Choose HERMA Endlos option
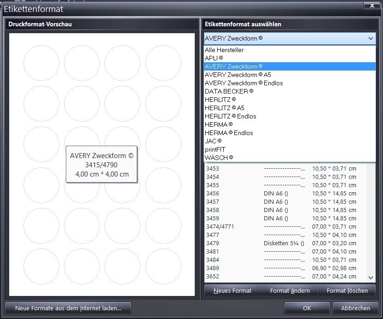The width and height of the screenshot is (383, 319). coord(290,133)
